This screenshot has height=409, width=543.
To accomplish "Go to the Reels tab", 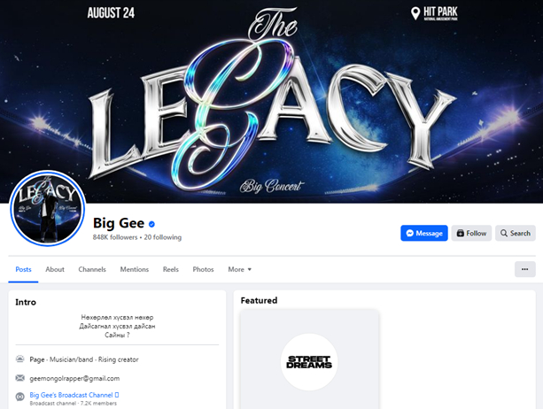I will point(171,269).
